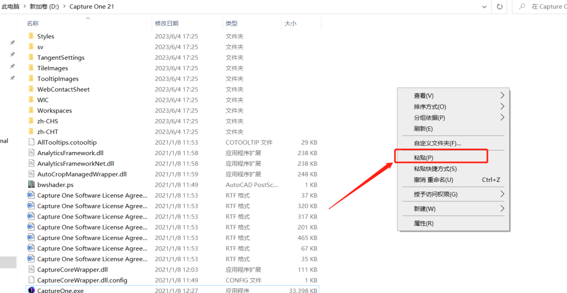Screen dimensions: 567x293
Task: Click the 2021/1/8 12:03 date cell
Action: tap(176, 269)
